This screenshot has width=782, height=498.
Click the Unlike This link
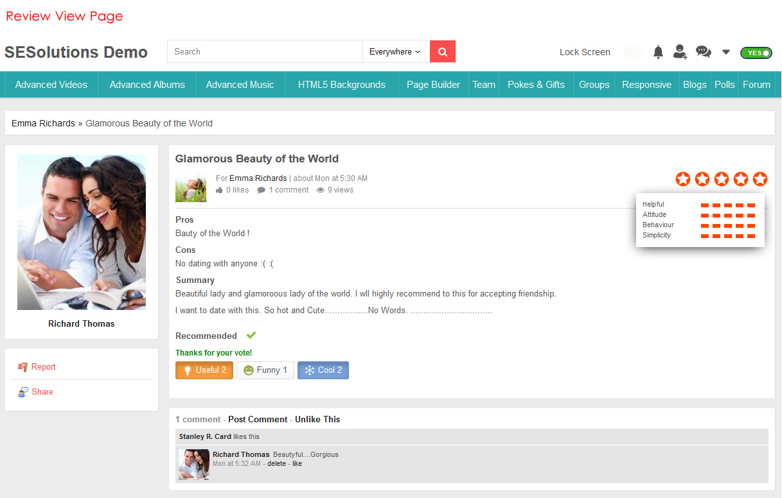[x=317, y=419]
